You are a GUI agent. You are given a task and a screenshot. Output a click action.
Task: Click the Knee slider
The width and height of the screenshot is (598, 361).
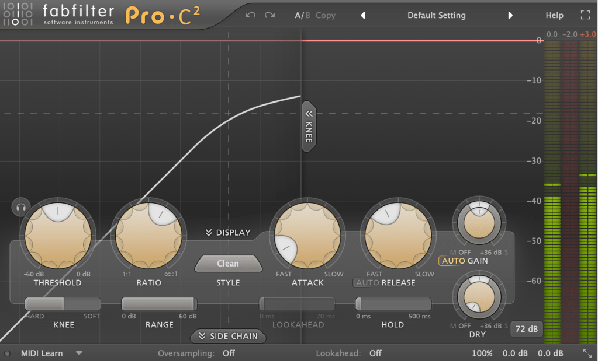(63, 304)
